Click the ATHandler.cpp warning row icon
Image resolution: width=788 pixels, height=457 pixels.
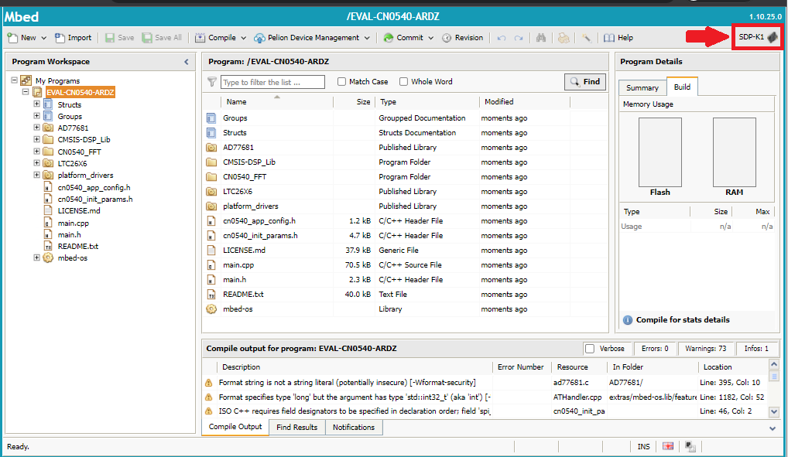pos(208,397)
